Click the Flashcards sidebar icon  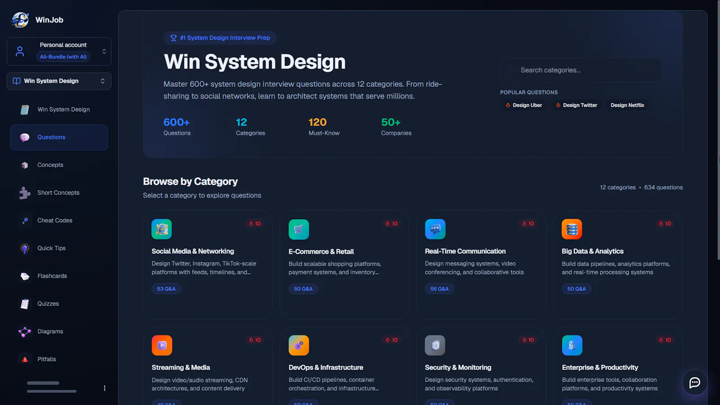[25, 276]
